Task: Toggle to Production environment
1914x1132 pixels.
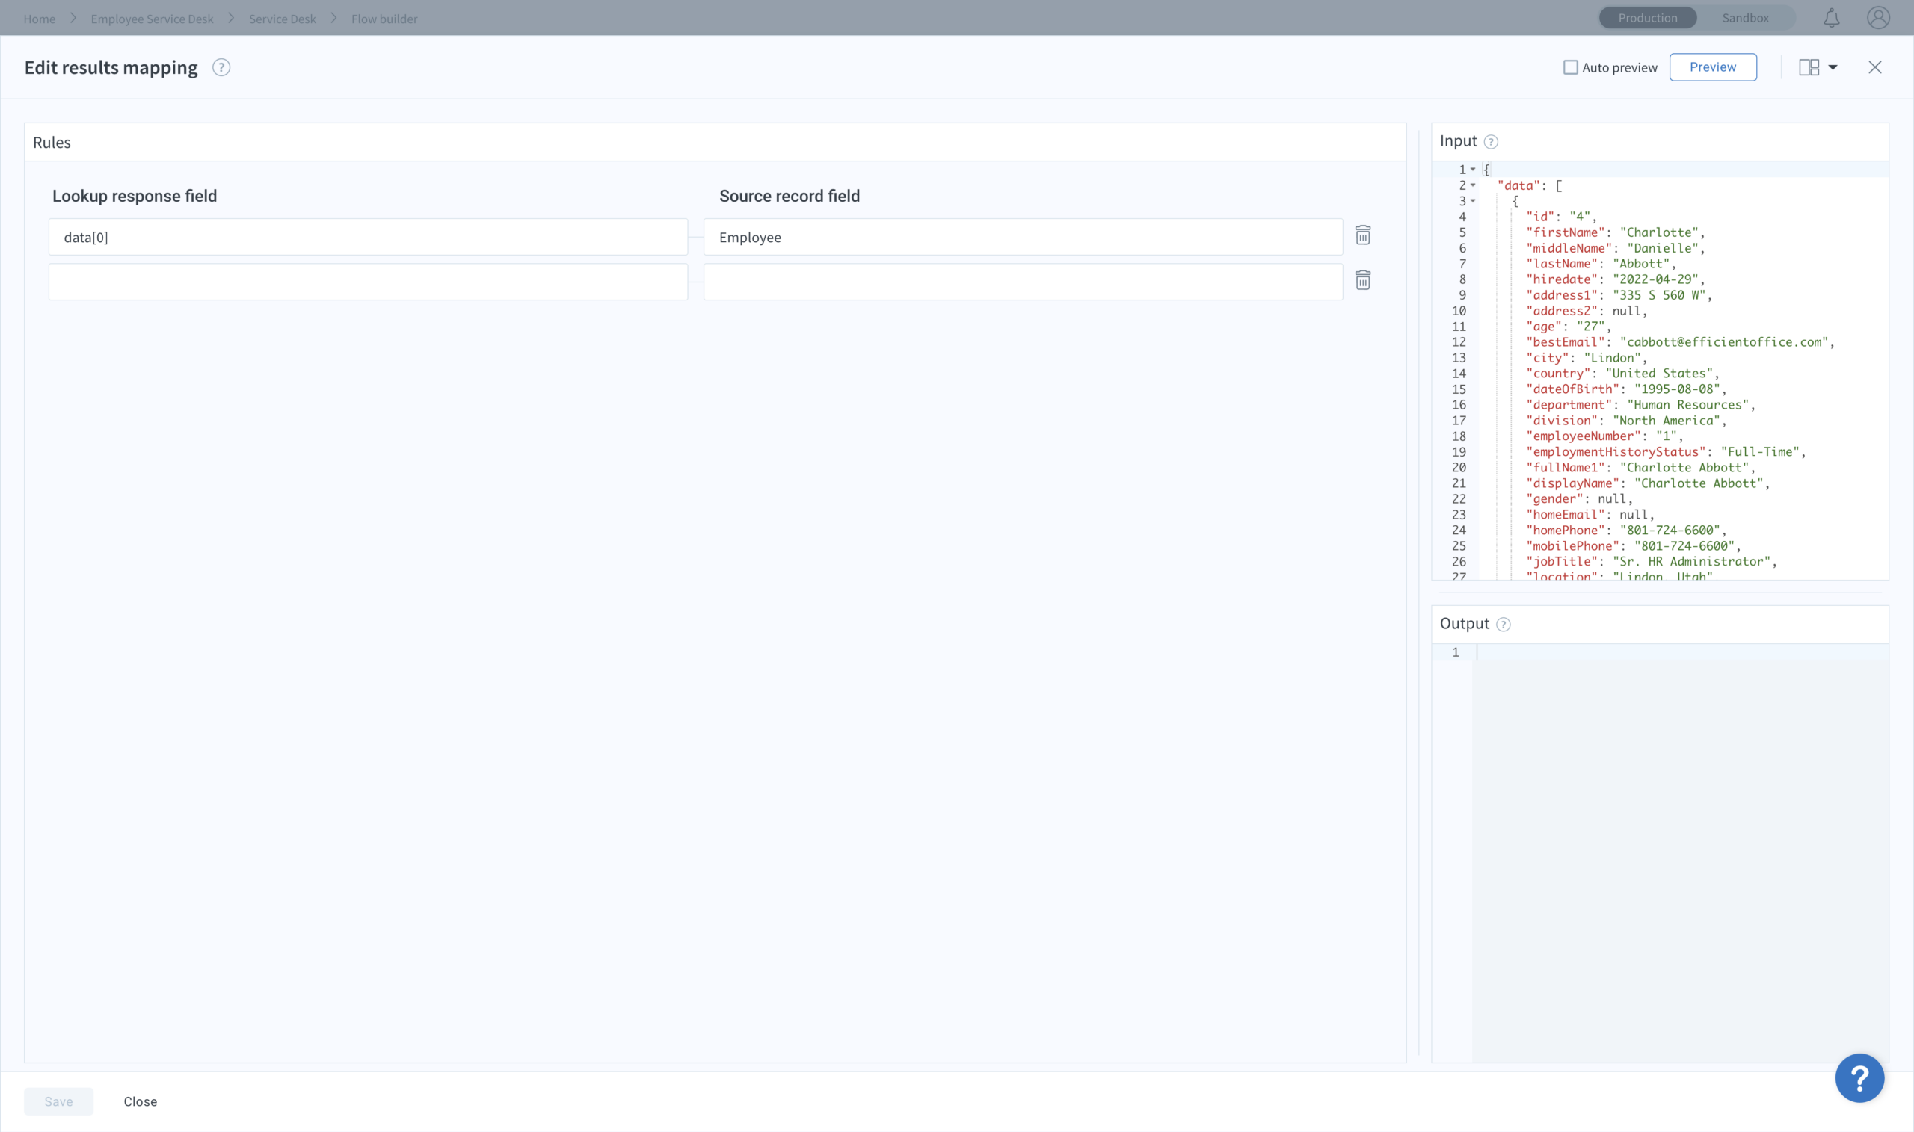Action: click(1647, 17)
